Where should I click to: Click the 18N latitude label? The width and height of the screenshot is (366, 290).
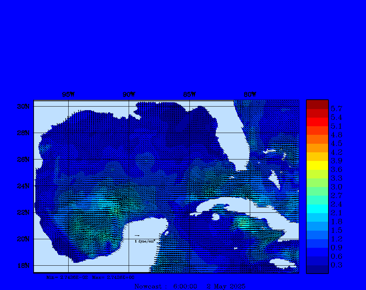pos(23,265)
